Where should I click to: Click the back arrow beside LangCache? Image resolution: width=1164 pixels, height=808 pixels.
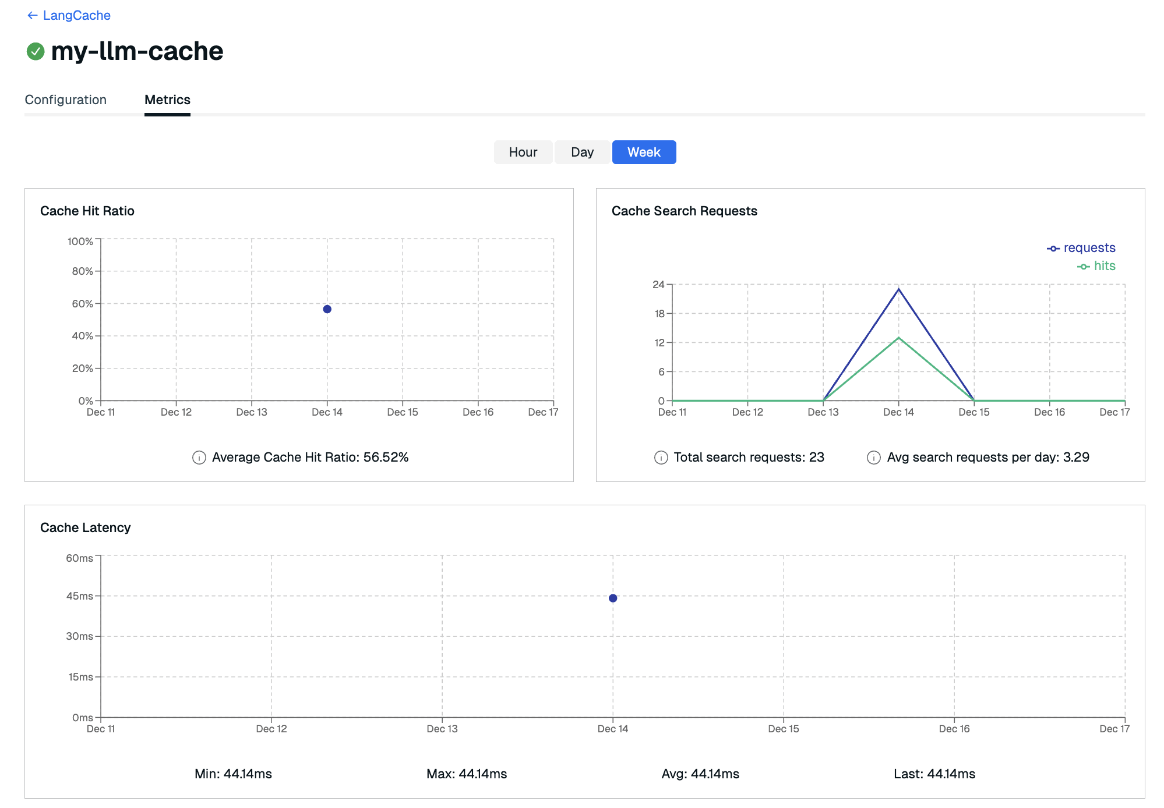[x=32, y=16]
